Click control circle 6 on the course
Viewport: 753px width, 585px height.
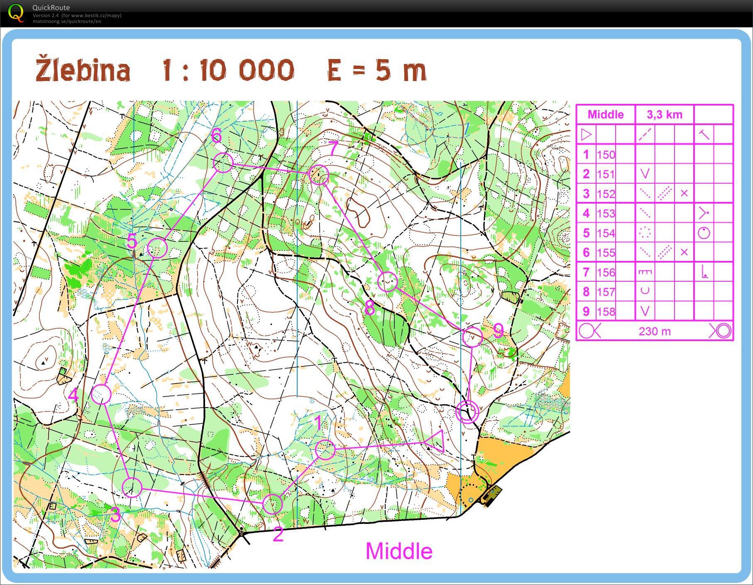[223, 162]
